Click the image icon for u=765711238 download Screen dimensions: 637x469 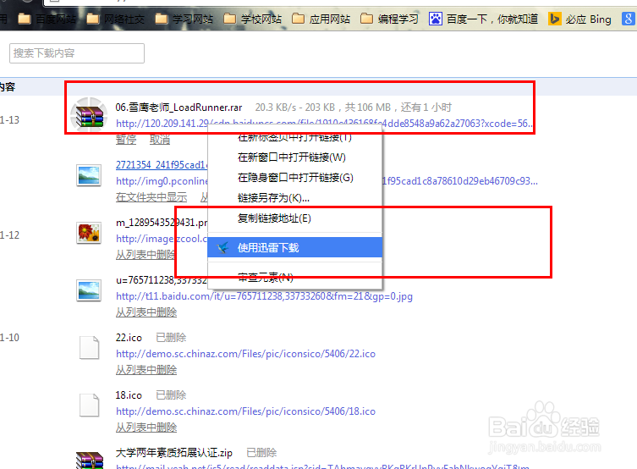89,290
